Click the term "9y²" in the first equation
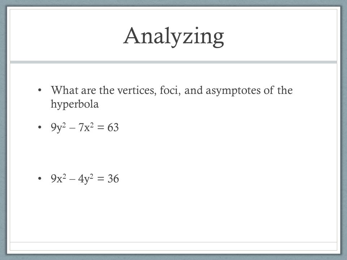The height and width of the screenshot is (260, 347). (x=59, y=128)
